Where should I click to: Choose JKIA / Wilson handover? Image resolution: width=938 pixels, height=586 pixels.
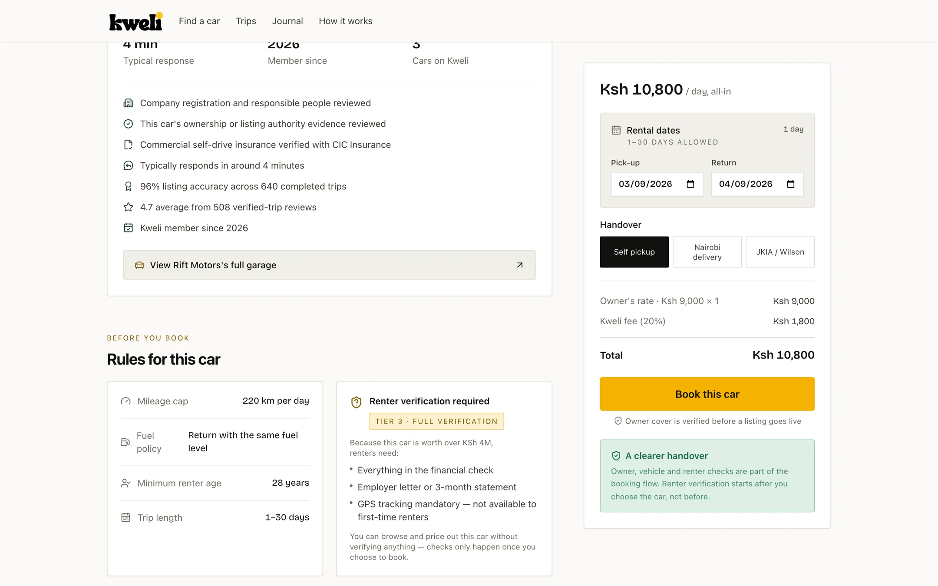(x=780, y=252)
